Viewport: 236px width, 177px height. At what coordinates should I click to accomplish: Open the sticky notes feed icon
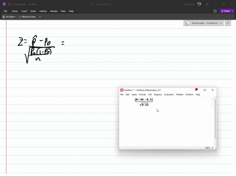tap(215, 11)
